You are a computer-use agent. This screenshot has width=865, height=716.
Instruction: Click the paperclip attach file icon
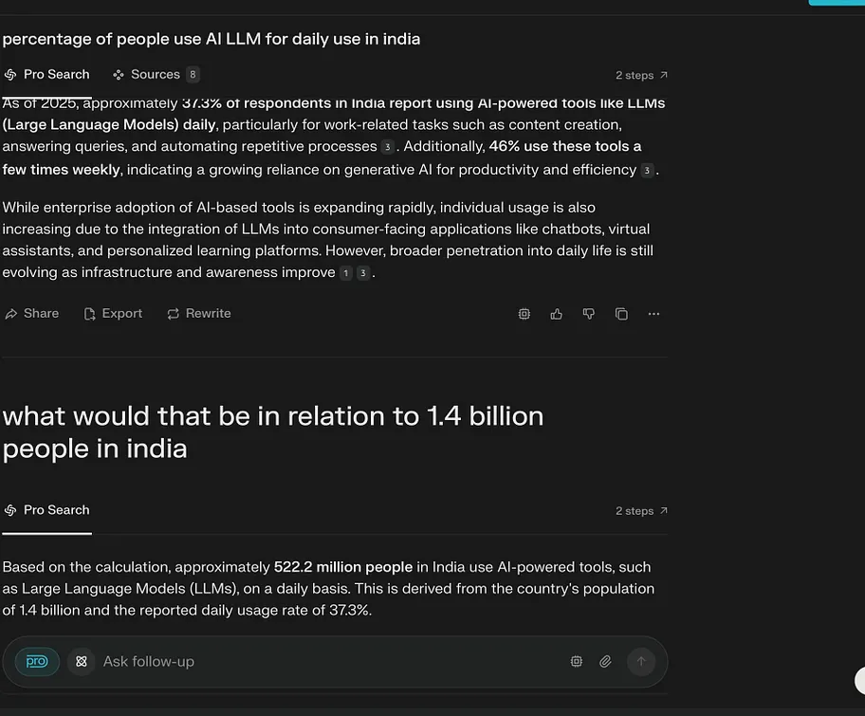click(x=605, y=662)
